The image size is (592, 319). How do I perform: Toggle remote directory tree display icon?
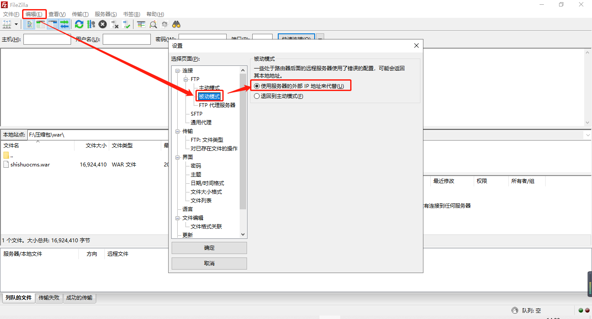click(x=52, y=24)
